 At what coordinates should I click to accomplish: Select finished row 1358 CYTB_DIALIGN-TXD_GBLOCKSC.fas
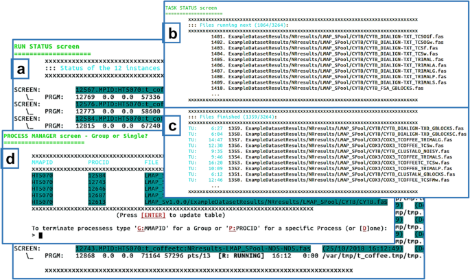(x=327, y=134)
